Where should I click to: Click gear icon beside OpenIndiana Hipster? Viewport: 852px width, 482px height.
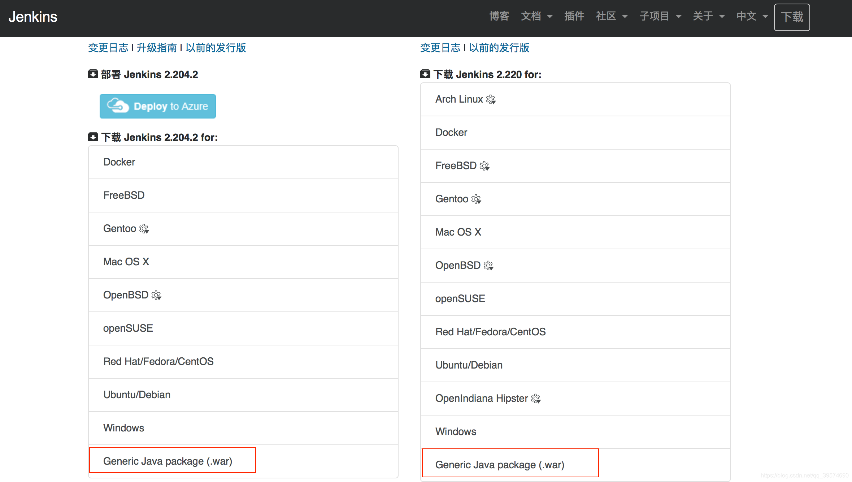536,399
